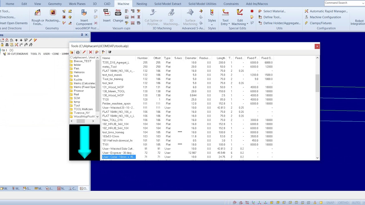Switch to the Work Planes tab

coord(77,4)
